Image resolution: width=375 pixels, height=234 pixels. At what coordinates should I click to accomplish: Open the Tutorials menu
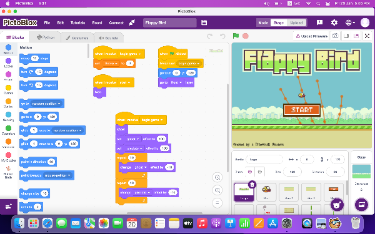tap(77, 22)
